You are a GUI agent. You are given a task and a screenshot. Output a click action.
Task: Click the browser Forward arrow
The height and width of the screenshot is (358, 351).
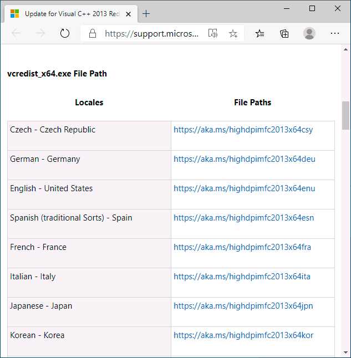coord(40,33)
